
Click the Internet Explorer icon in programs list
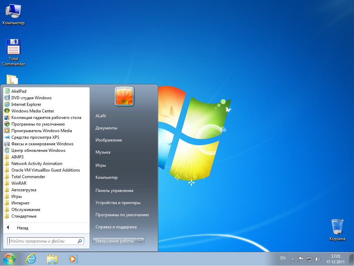(7, 104)
